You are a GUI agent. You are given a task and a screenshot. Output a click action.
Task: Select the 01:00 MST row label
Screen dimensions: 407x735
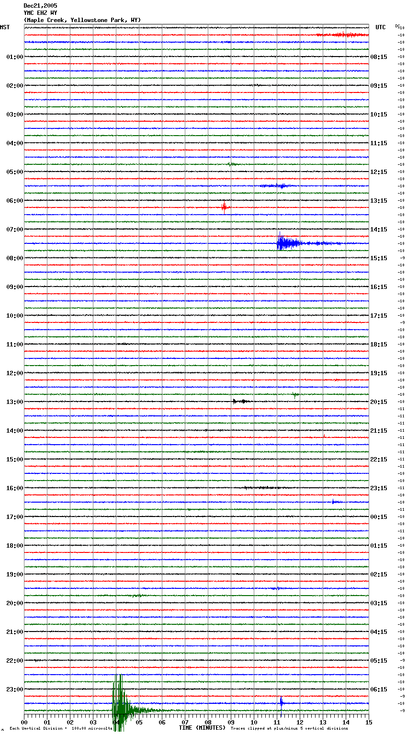tap(15, 57)
